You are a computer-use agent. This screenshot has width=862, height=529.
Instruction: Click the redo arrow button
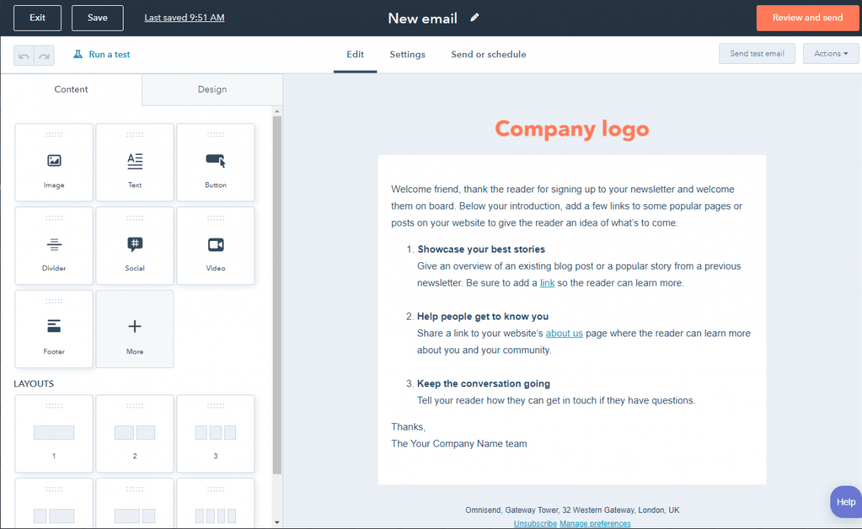44,56
